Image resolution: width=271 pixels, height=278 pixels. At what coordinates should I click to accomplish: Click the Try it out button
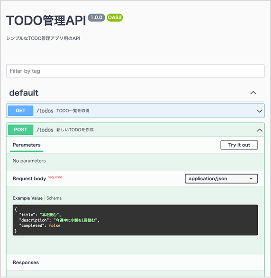point(239,145)
